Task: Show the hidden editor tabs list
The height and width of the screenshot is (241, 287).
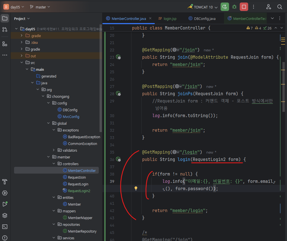Action: click(x=272, y=18)
